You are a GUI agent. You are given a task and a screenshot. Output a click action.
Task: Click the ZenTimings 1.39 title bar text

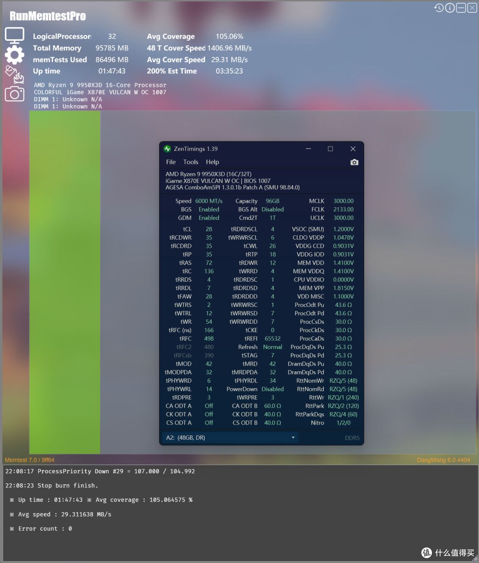(196, 149)
